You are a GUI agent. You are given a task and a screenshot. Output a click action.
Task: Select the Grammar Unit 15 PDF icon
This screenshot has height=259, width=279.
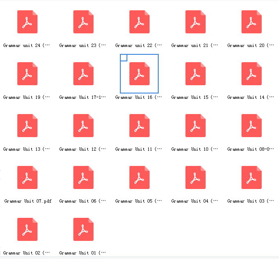196,74
